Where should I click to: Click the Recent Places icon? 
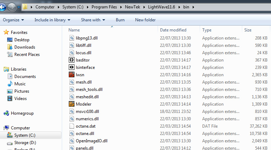coord(10,55)
